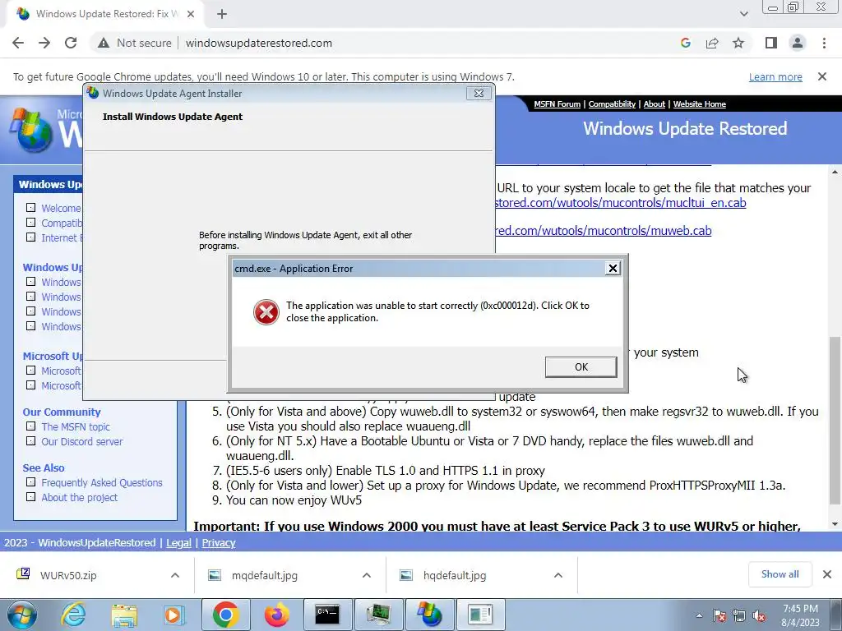Close the cmd.exe Application Error dialog
The width and height of the screenshot is (842, 631).
point(612,269)
